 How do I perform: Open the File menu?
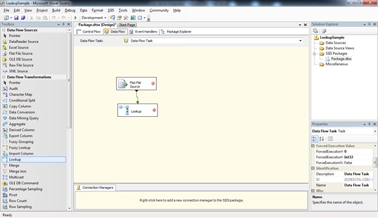[7, 10]
